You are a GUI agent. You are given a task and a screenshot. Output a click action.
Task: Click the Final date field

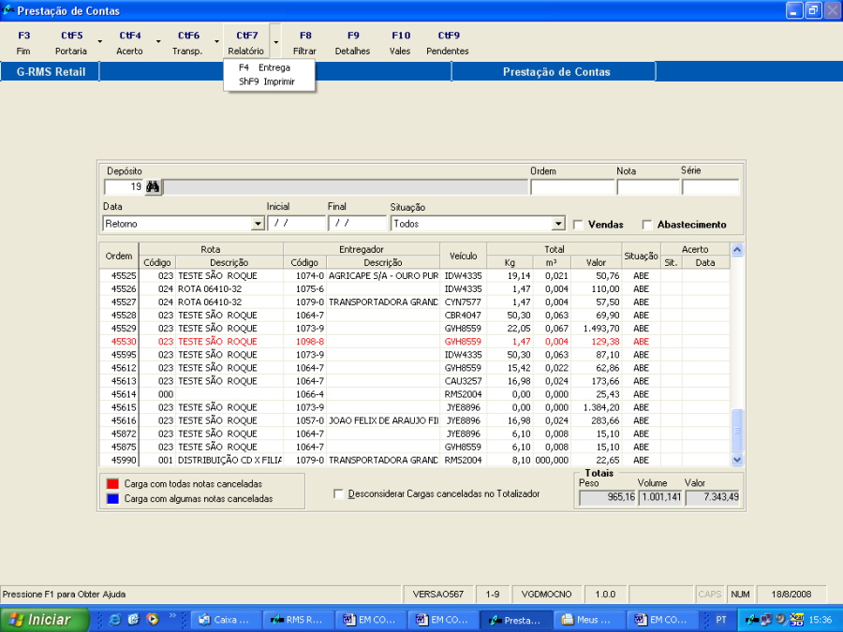(x=357, y=223)
